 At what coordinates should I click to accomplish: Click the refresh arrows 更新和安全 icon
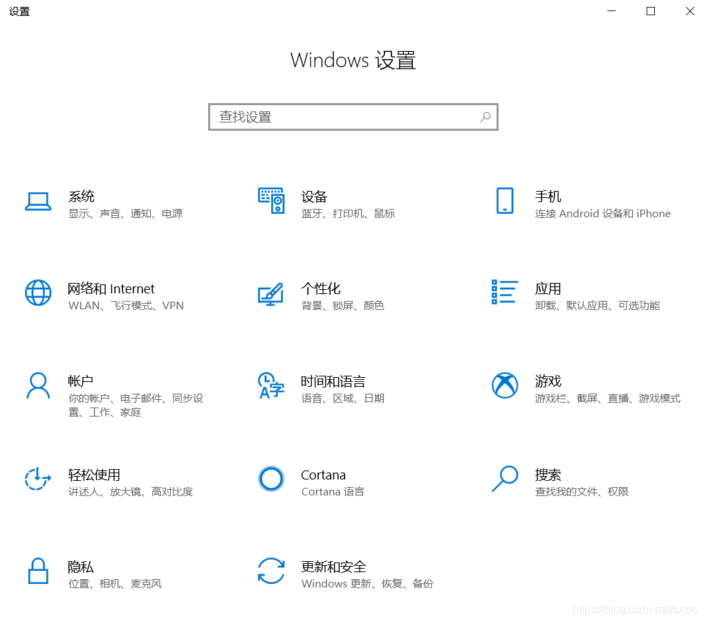(271, 571)
